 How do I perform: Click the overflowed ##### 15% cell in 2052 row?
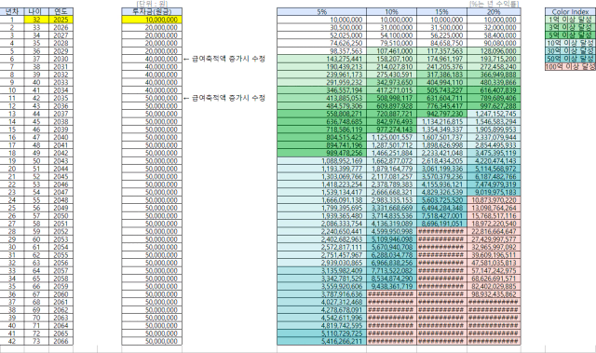(441, 231)
